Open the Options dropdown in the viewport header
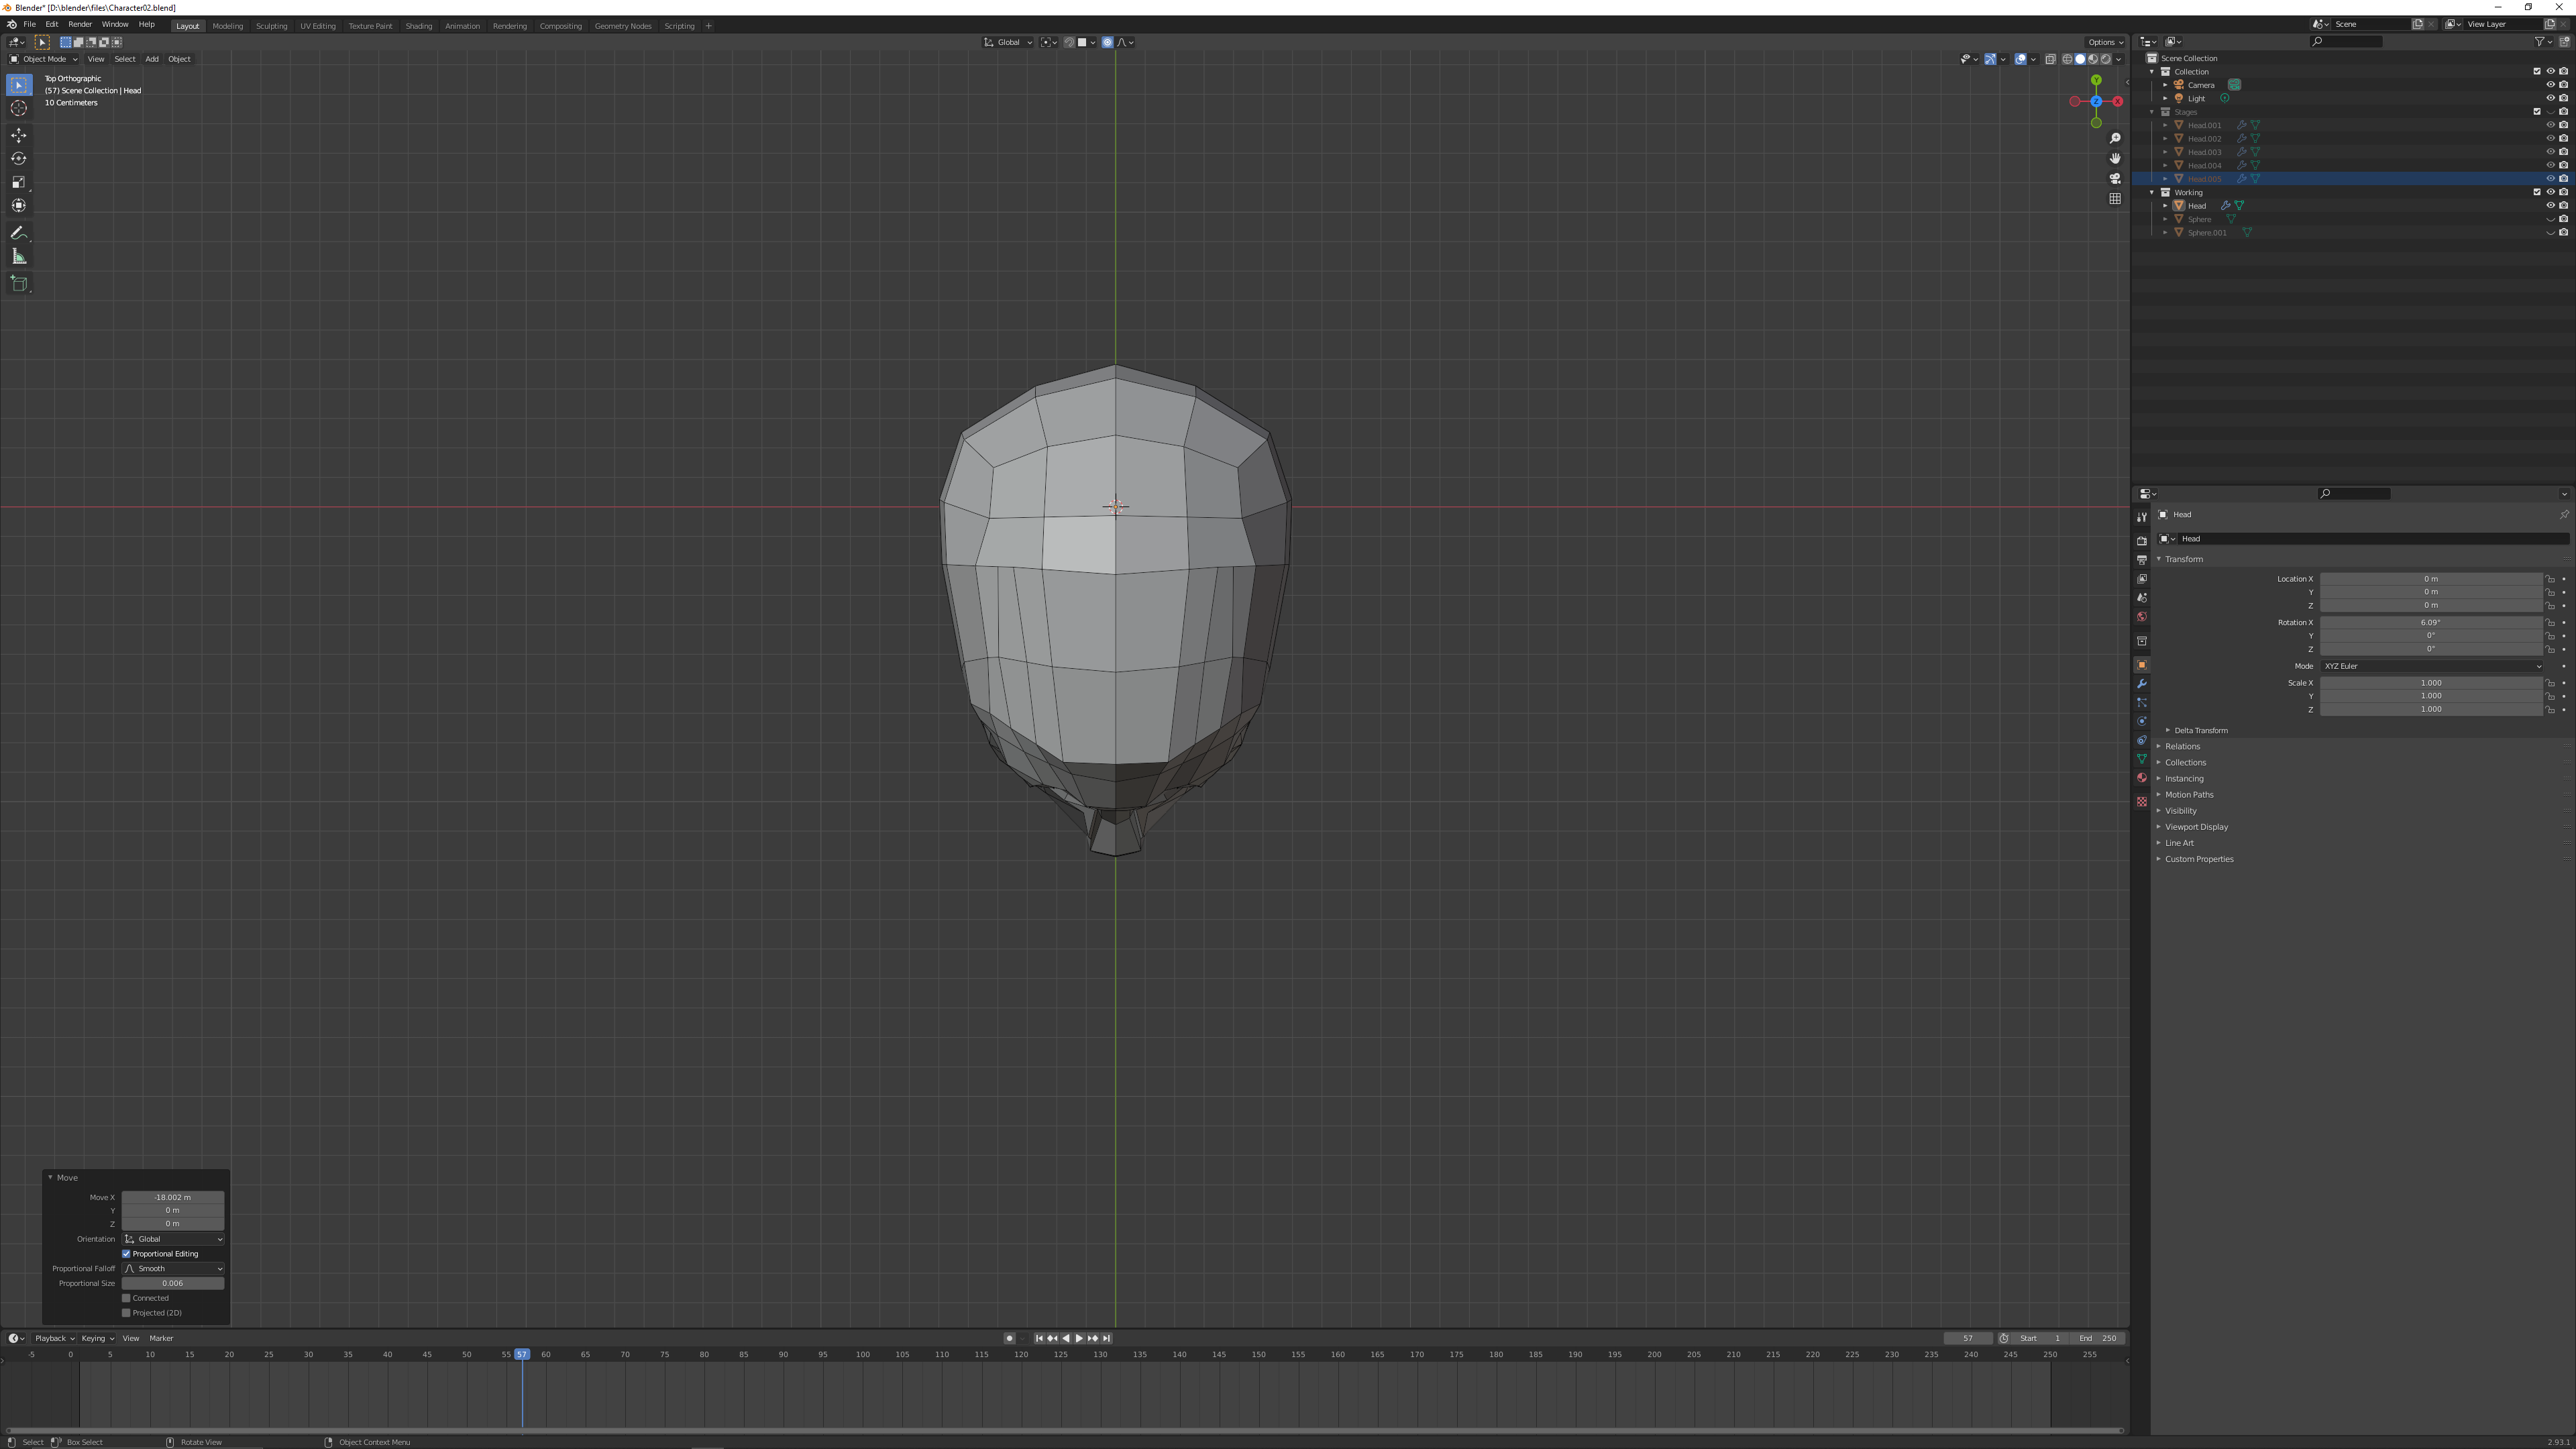This screenshot has height=1449, width=2576. [2105, 42]
